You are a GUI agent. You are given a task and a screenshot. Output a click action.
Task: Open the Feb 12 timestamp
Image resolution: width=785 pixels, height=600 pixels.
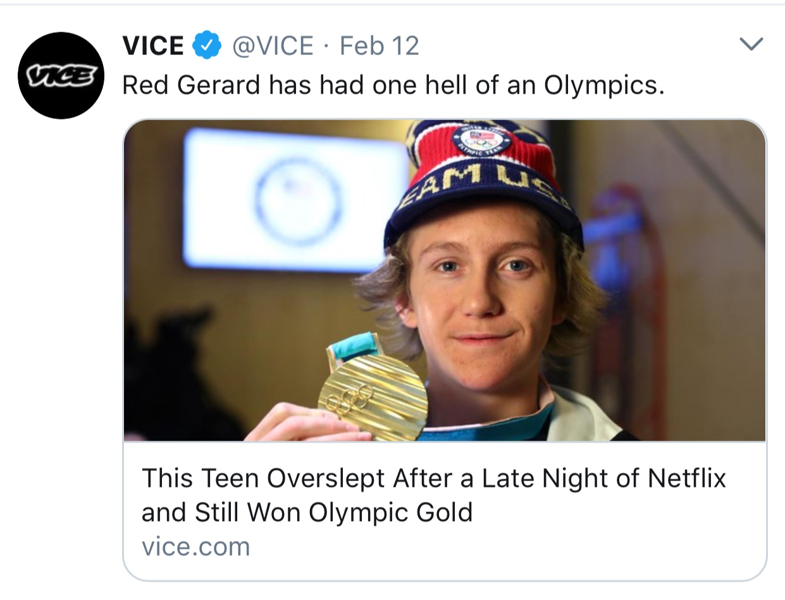[x=380, y=46]
